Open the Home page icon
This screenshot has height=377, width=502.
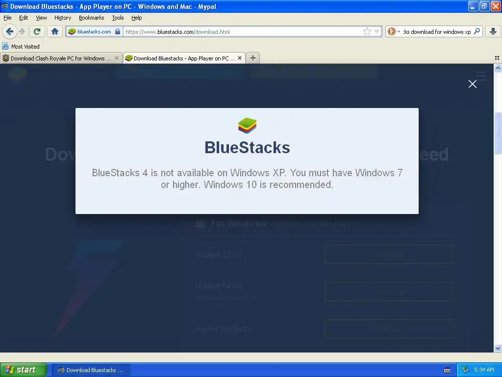55,31
